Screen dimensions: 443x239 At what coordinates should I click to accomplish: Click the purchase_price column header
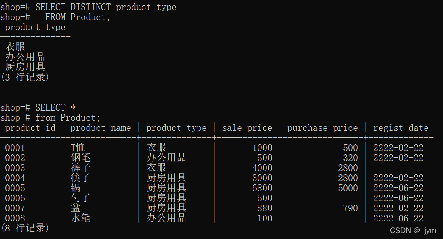[x=322, y=128]
